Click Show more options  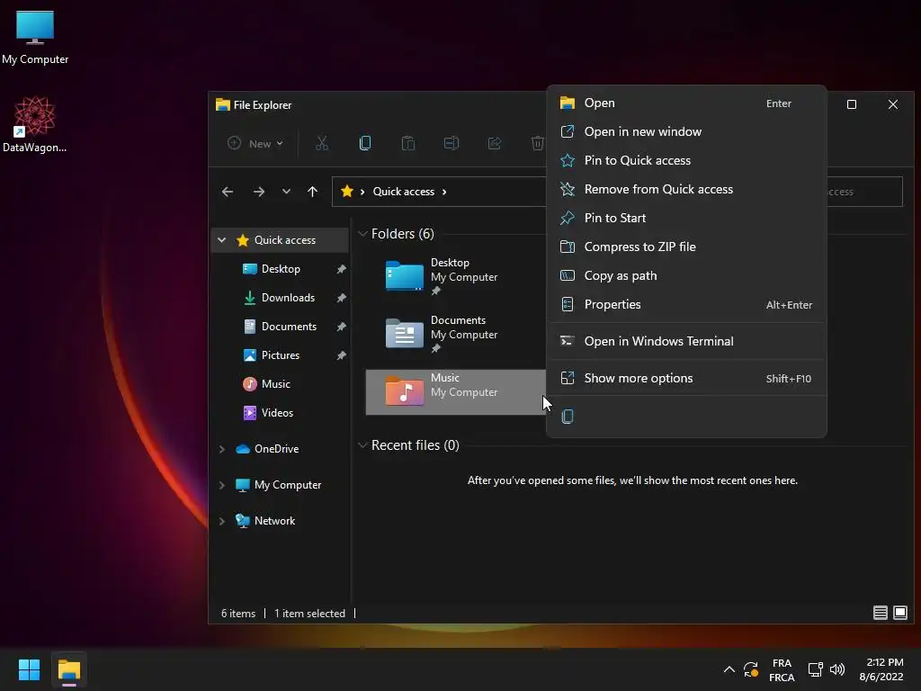pos(686,379)
